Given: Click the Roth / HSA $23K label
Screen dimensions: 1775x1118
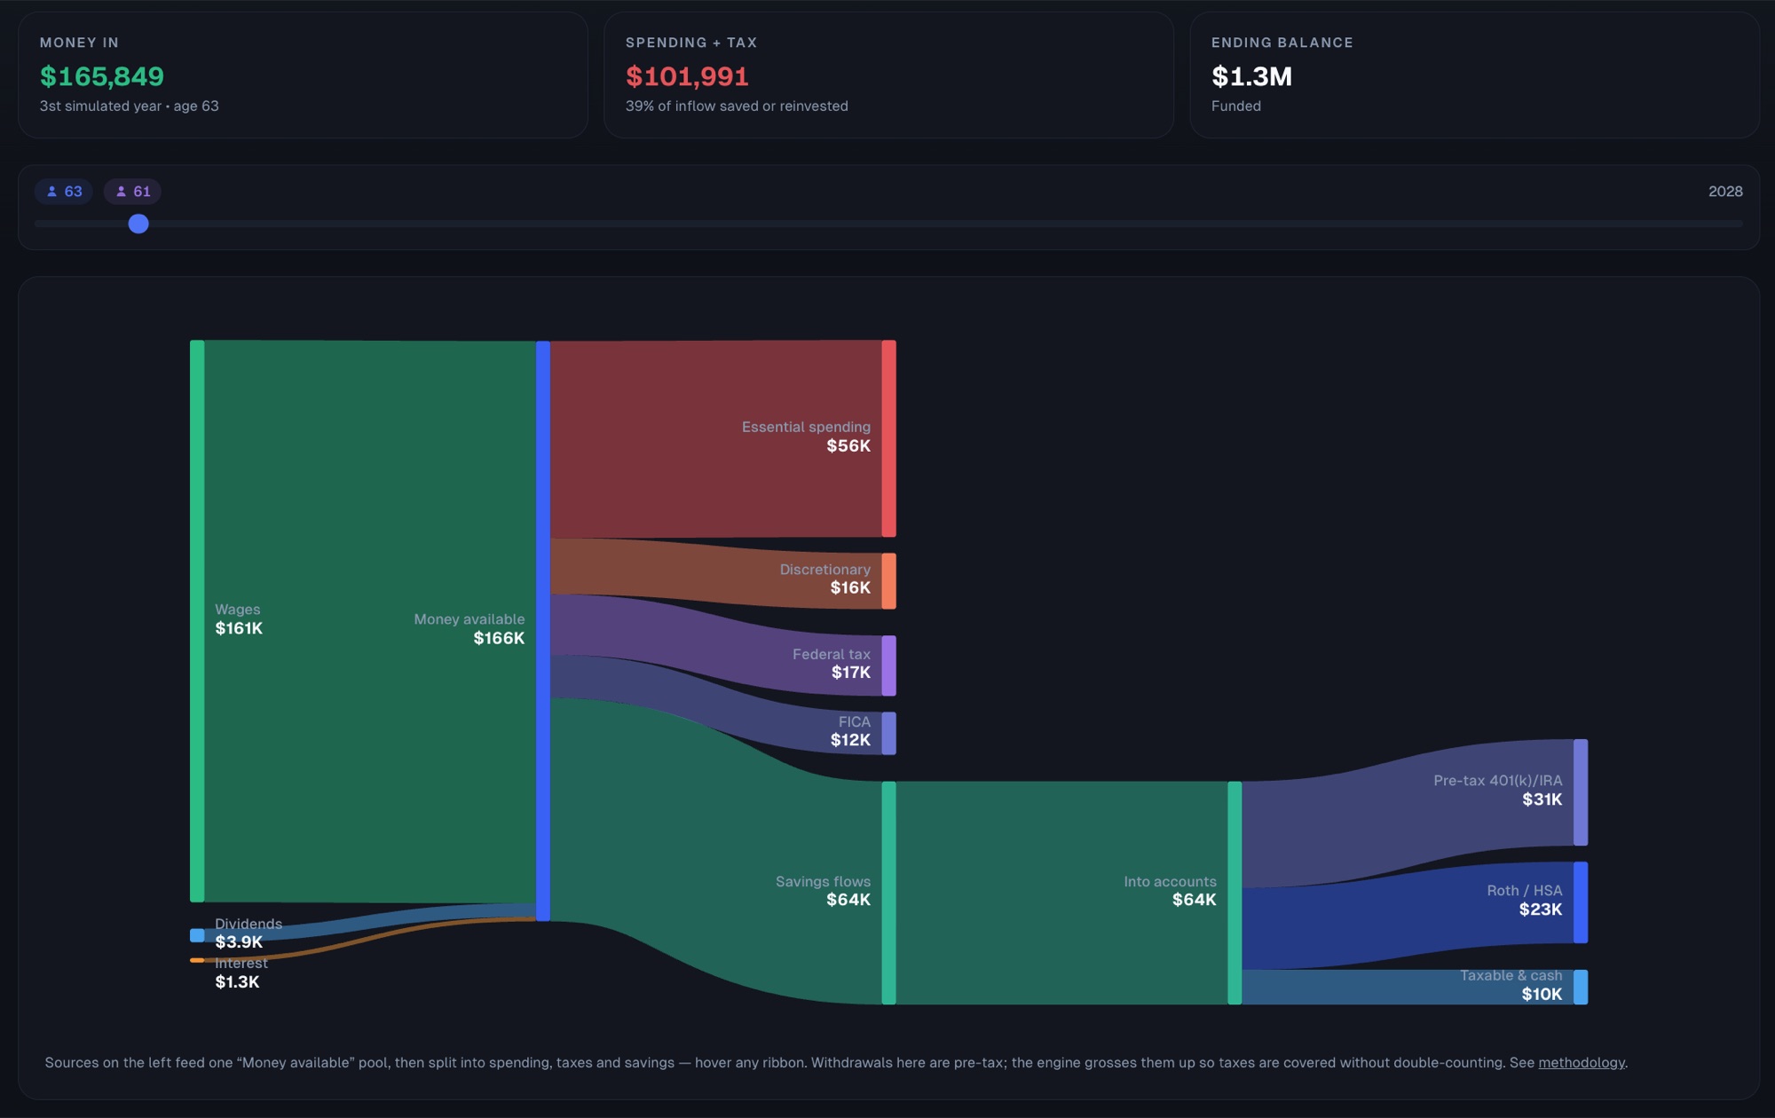Looking at the screenshot, I should pyautogui.click(x=1525, y=901).
